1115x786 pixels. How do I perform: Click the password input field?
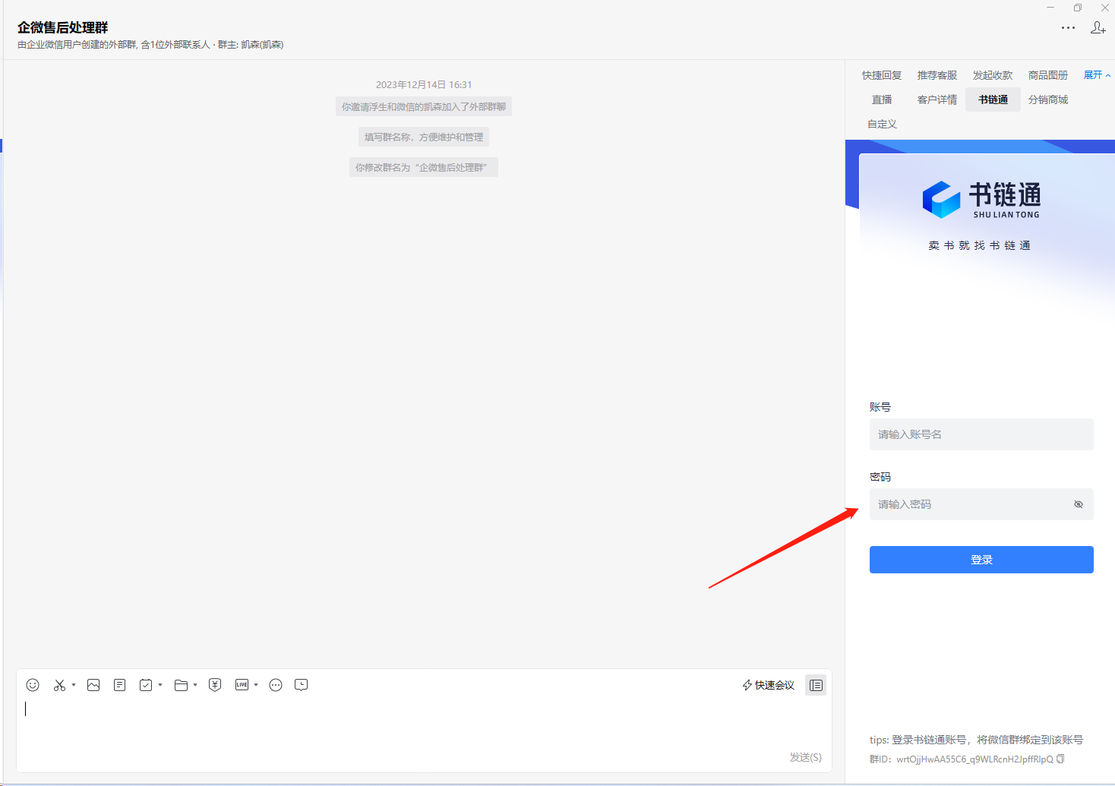pos(981,504)
